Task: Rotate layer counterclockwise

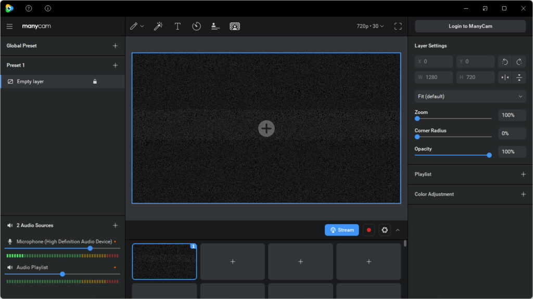Action: 505,61
